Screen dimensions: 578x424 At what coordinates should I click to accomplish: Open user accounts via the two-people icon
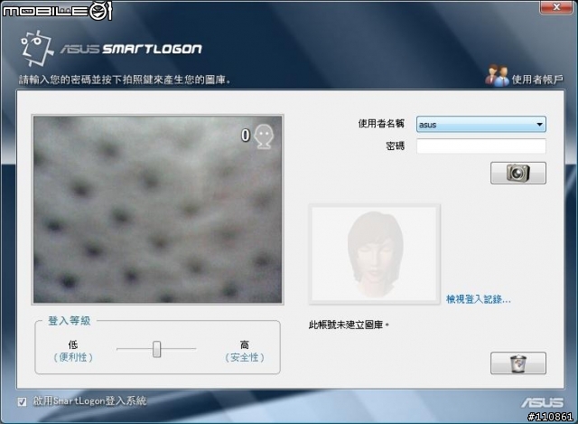coord(497,76)
